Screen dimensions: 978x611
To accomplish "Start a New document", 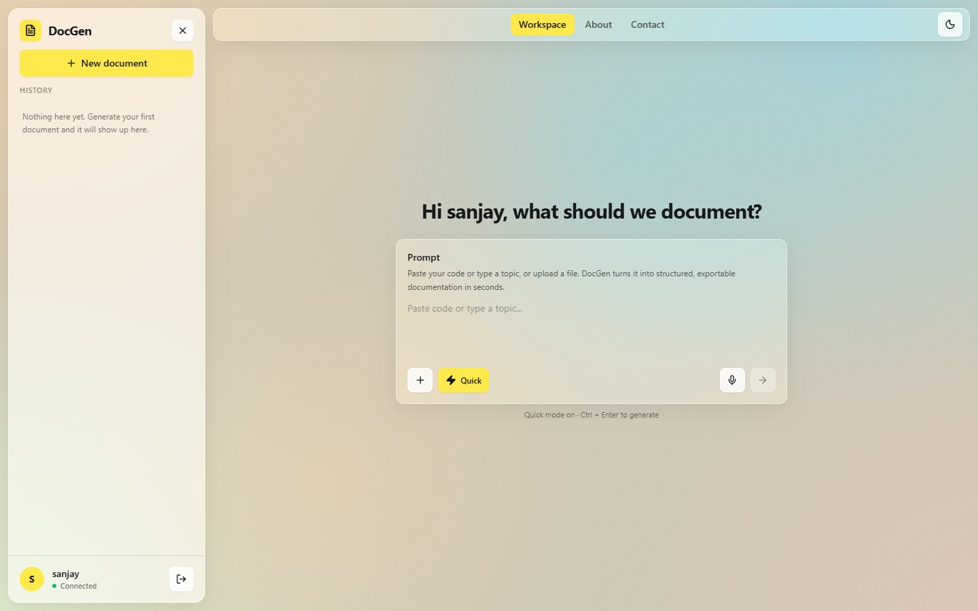I will tap(107, 63).
